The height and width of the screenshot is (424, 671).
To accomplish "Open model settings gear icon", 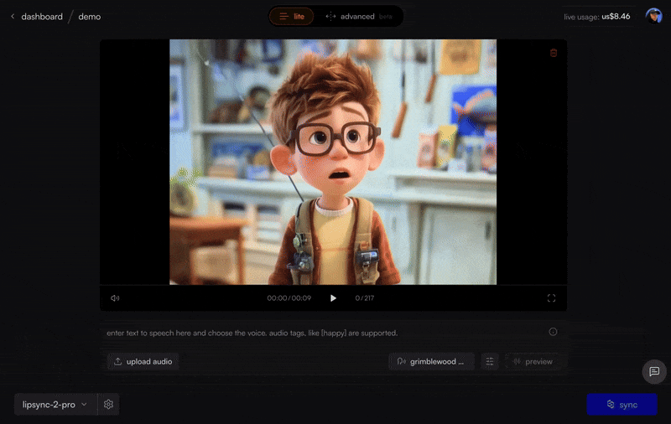I will 108,405.
